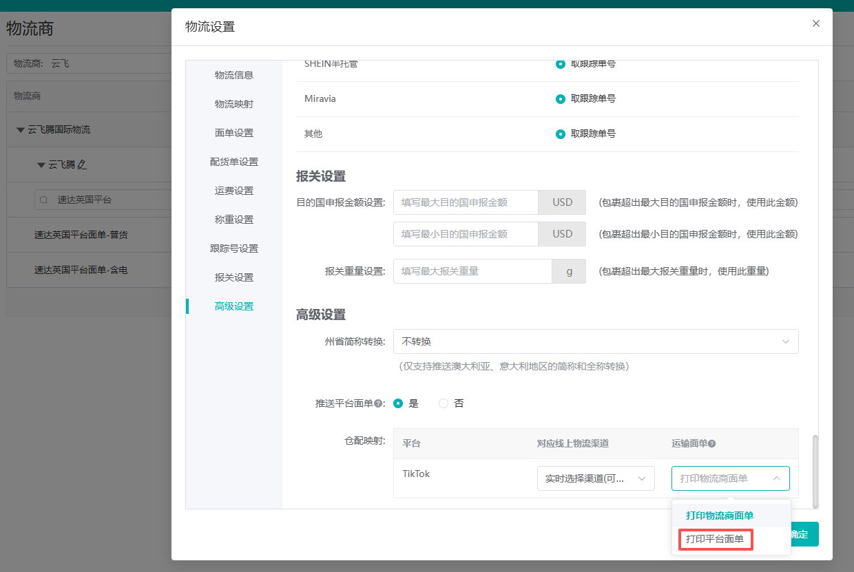Screen dimensions: 854x572
Task: Go to the 运费设置 sidebar tab
Action: 234,191
